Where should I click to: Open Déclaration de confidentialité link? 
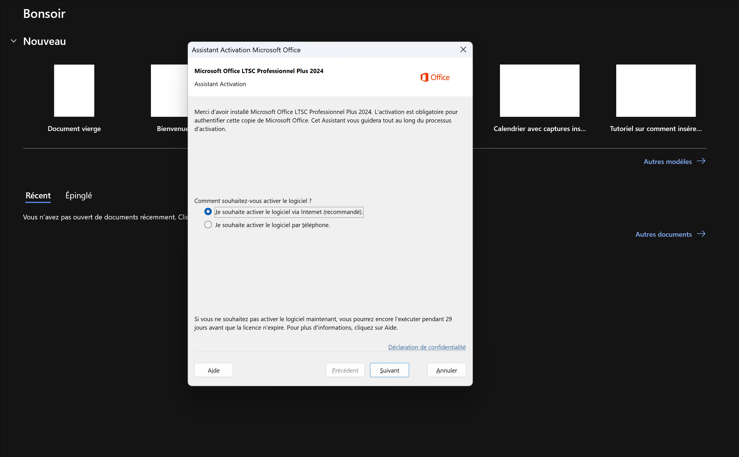pos(427,347)
